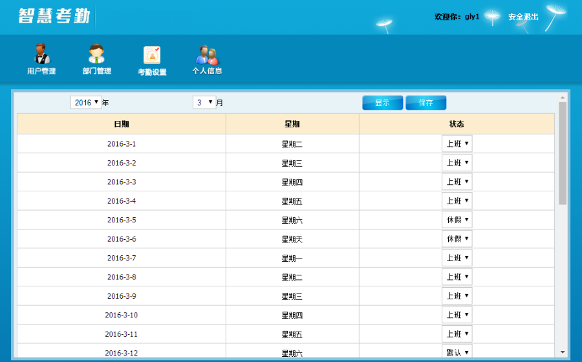The width and height of the screenshot is (582, 362).
Task: Click the 显示 button
Action: point(382,103)
